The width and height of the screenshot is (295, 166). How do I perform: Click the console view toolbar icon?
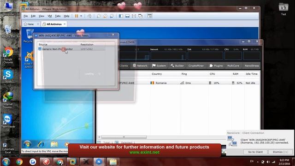[149, 16]
